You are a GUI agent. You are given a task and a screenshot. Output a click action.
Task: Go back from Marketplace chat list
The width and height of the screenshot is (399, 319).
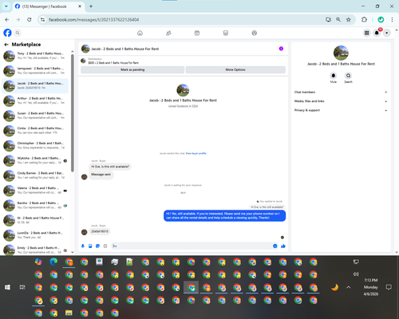pos(6,45)
